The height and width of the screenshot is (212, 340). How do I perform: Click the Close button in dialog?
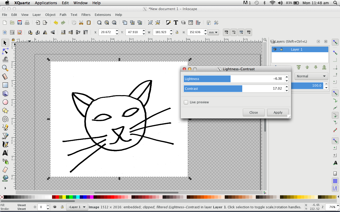point(253,112)
